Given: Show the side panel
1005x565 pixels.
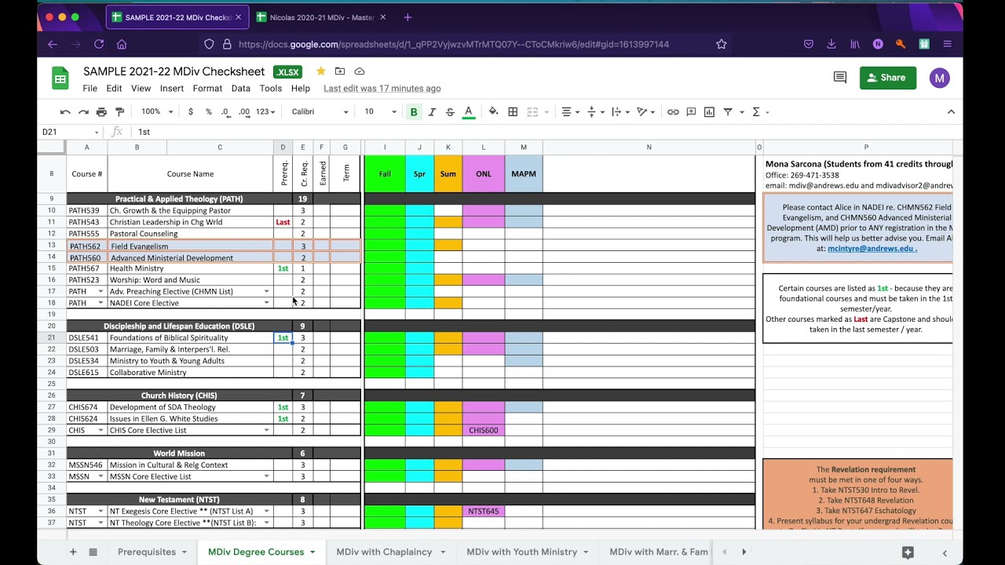Looking at the screenshot, I should 945,552.
